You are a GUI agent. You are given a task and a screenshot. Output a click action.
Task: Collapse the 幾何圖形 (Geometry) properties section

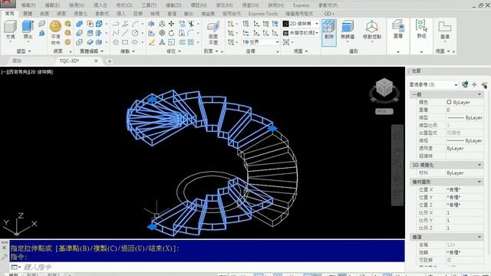tap(479, 182)
